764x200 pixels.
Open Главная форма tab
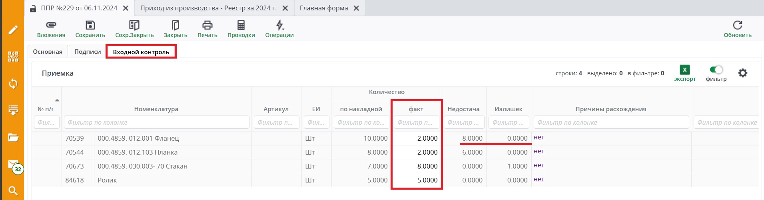coord(324,8)
